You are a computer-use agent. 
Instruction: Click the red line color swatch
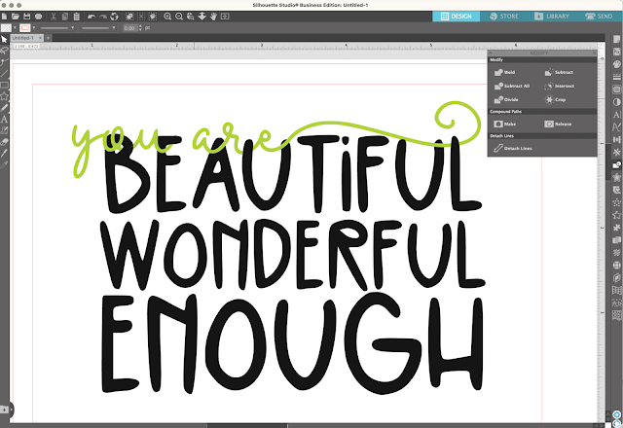coord(25,28)
